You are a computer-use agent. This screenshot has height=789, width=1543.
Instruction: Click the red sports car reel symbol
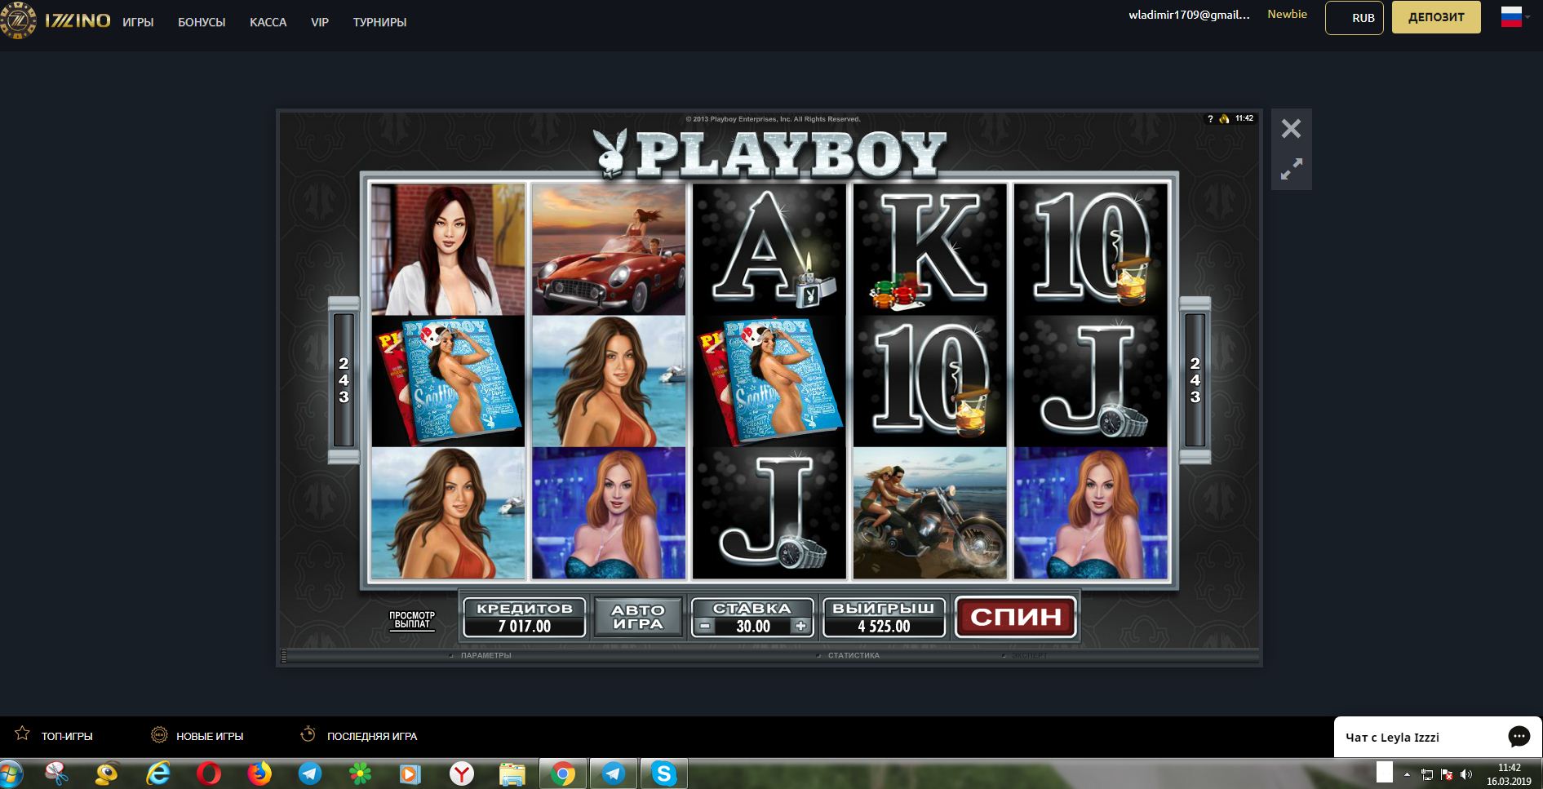(x=609, y=249)
